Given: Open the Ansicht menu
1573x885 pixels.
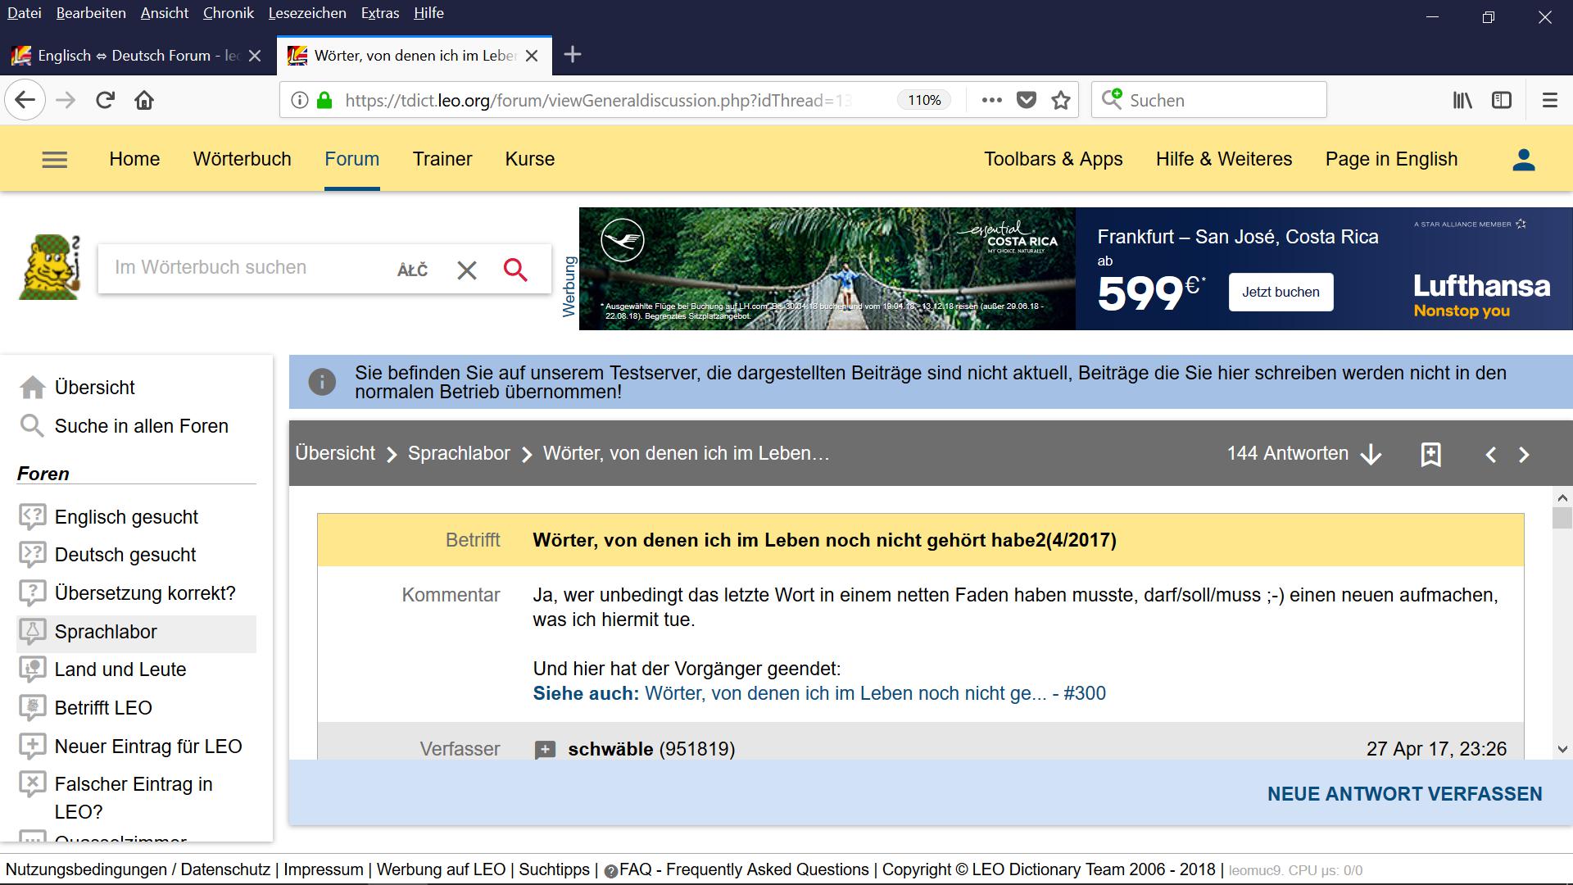Looking at the screenshot, I should point(165,13).
